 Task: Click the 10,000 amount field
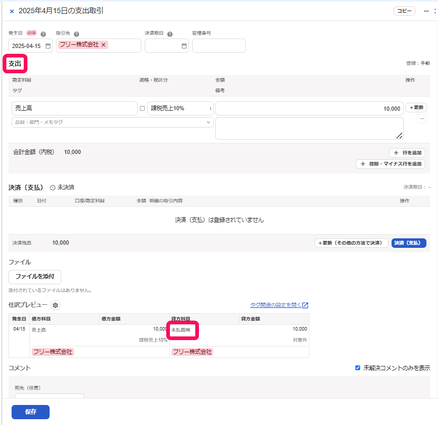tap(310, 108)
